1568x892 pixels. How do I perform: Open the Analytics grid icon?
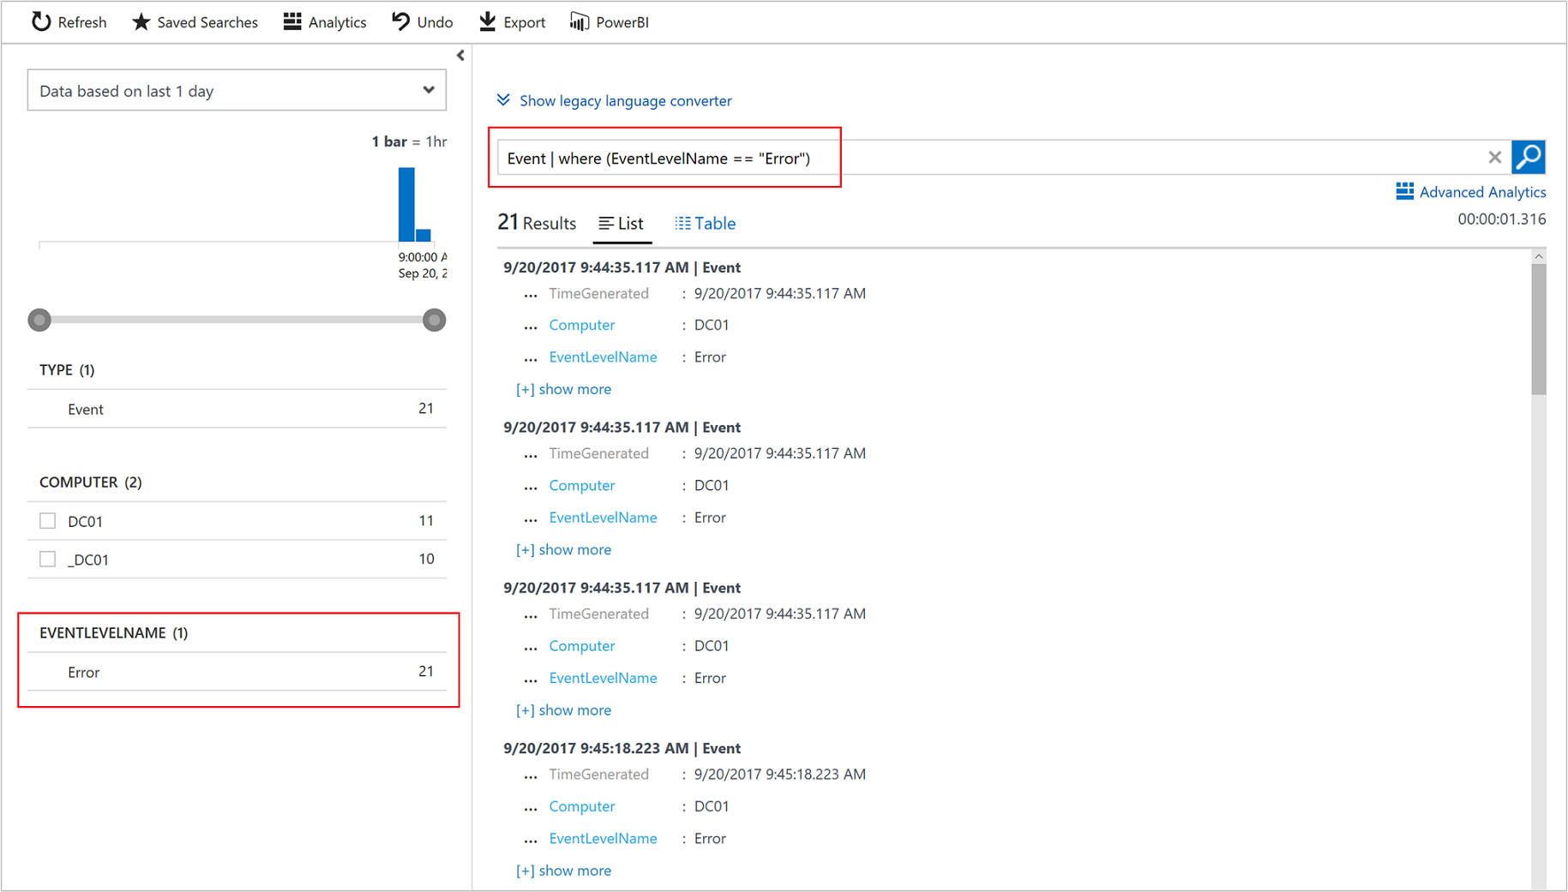coord(292,21)
